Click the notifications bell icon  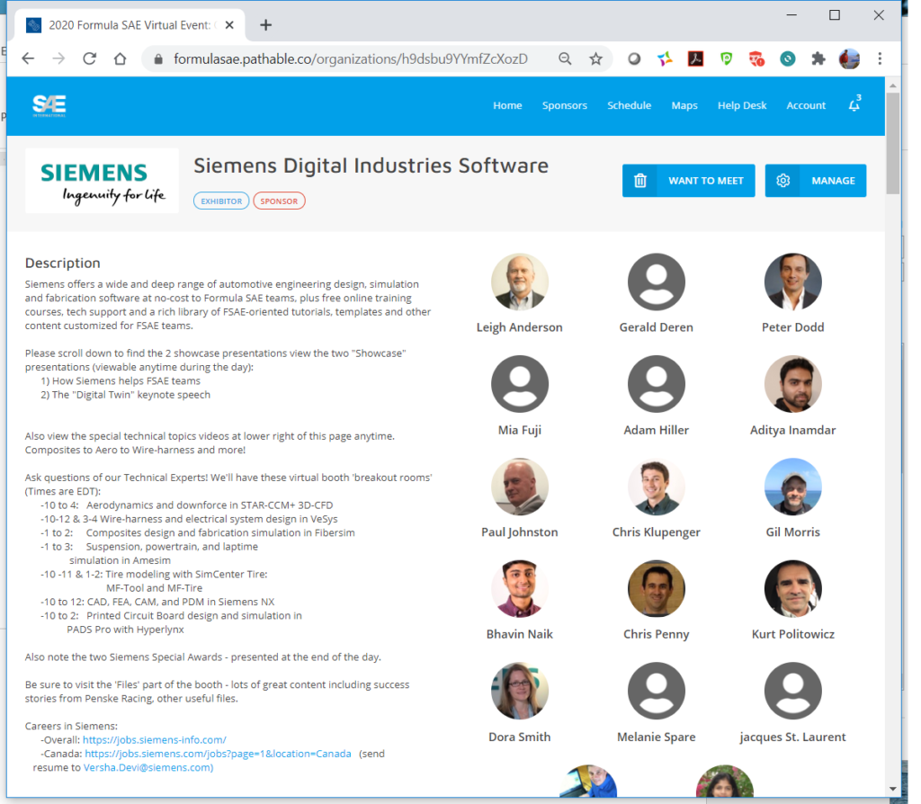854,104
